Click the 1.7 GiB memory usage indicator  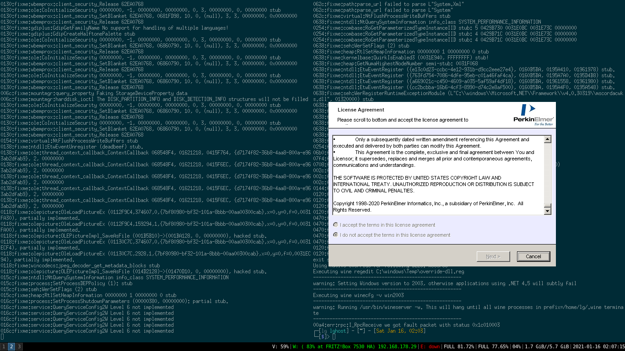coord(547,346)
